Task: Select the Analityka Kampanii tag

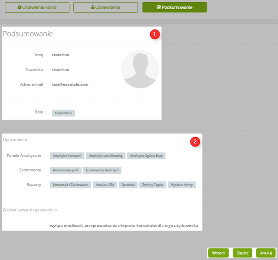Action: [67, 156]
